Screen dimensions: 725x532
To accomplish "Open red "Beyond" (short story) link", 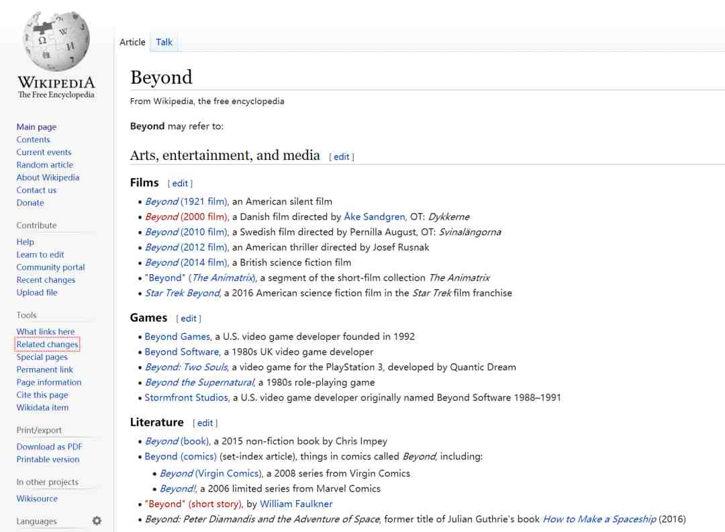I will coord(193,504).
